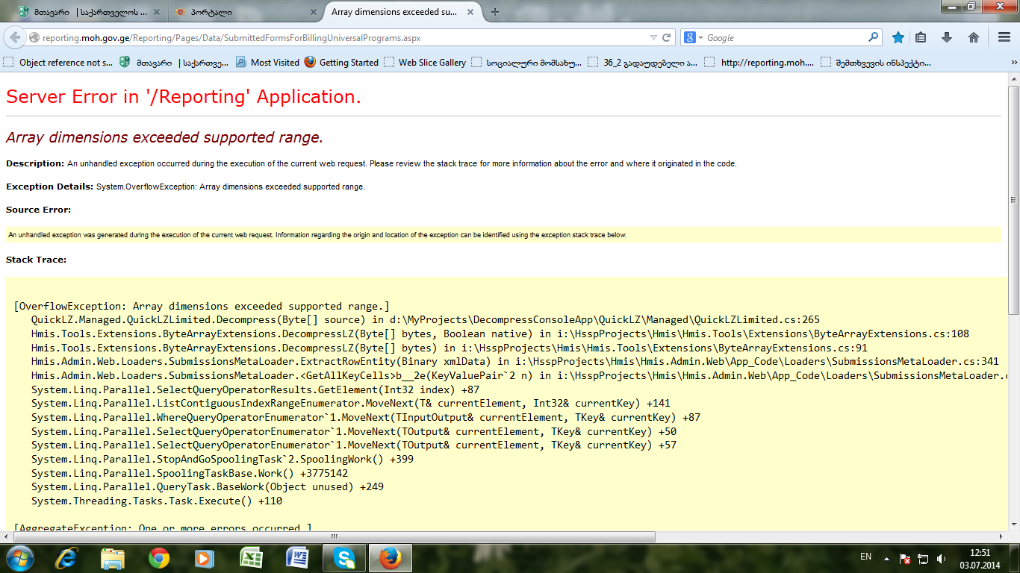Open the Getting Started bookmark
The width and height of the screenshot is (1020, 573).
coord(341,63)
